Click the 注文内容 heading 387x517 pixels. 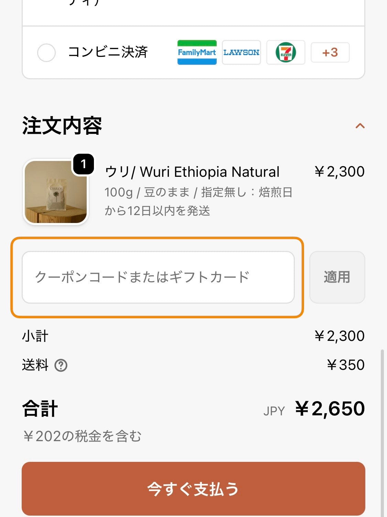(62, 126)
